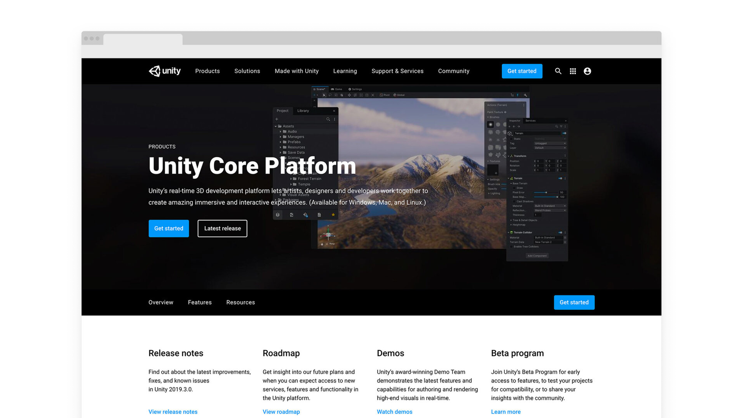743x418 pixels.
Task: Select the soft round brush thumbnail
Action: coord(490,125)
